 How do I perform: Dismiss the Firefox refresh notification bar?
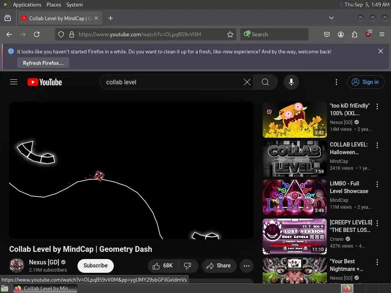pyautogui.click(x=381, y=52)
